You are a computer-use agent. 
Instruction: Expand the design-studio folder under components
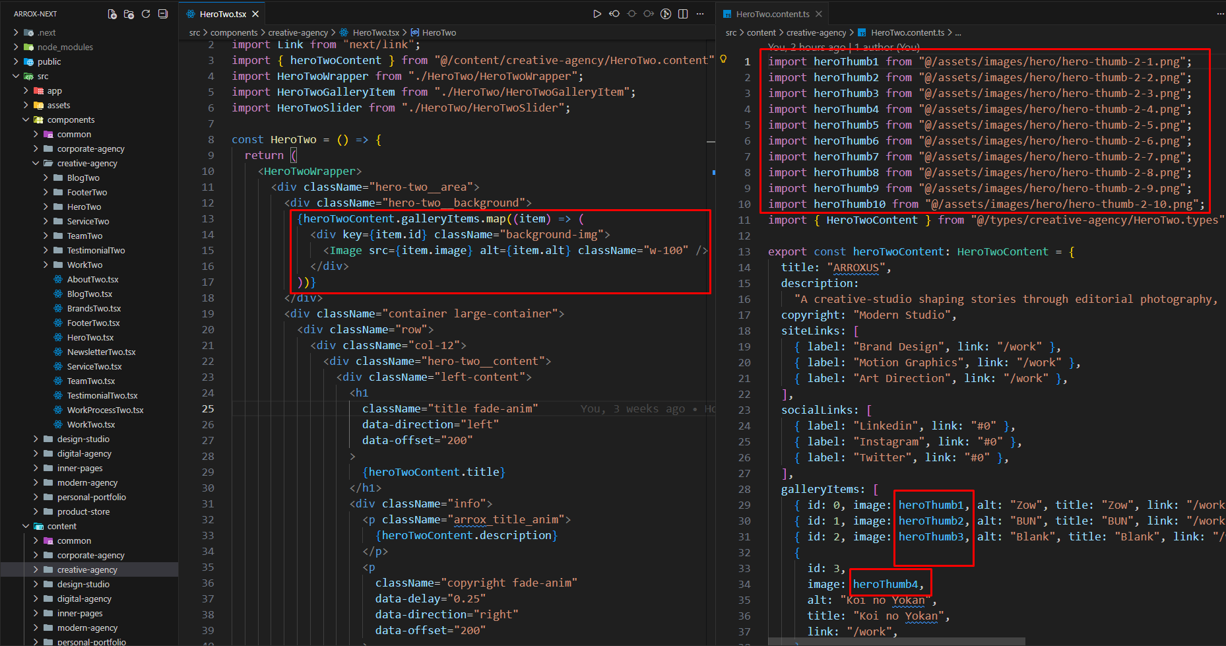[x=83, y=439]
